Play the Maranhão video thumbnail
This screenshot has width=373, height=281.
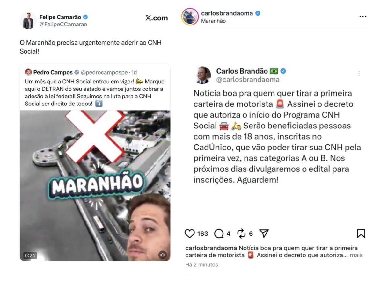[95, 185]
